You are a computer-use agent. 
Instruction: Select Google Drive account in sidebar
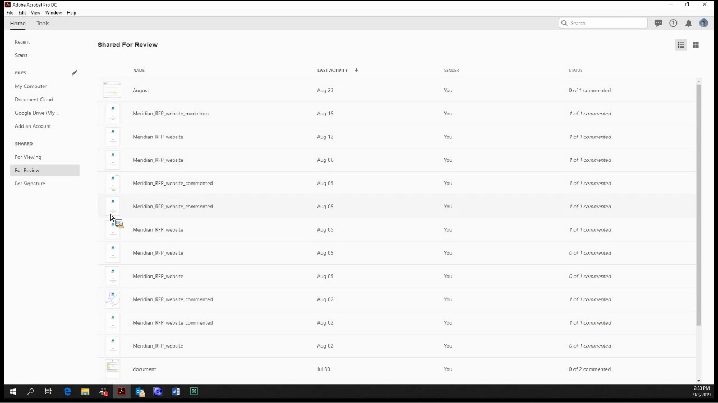click(x=37, y=113)
